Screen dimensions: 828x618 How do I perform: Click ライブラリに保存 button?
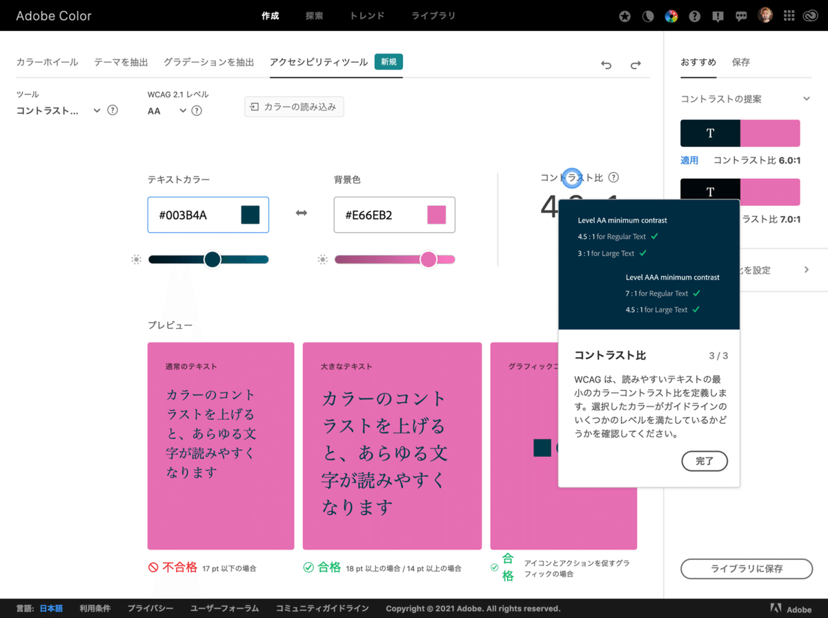(x=747, y=569)
